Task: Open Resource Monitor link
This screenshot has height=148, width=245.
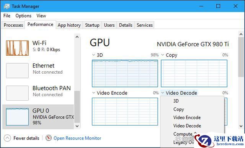Action: click(77, 138)
